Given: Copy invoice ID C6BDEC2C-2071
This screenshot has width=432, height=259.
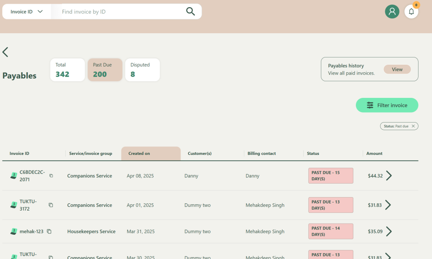Looking at the screenshot, I should pos(51,176).
